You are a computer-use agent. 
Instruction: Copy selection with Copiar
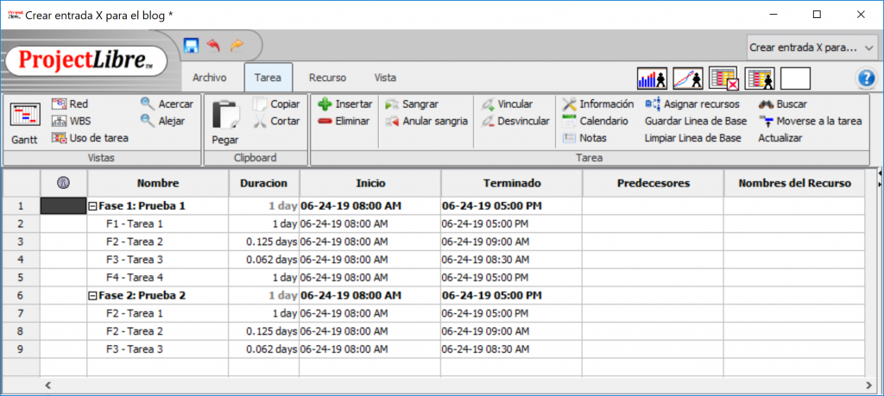[277, 104]
